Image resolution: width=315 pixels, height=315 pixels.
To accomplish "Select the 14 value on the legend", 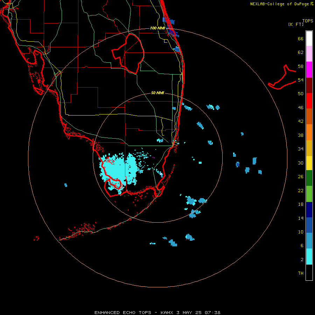I will click(301, 218).
